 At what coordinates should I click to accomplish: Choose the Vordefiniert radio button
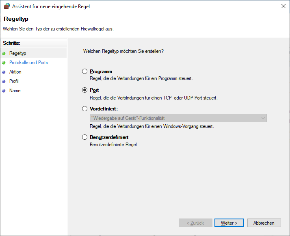[84, 109]
